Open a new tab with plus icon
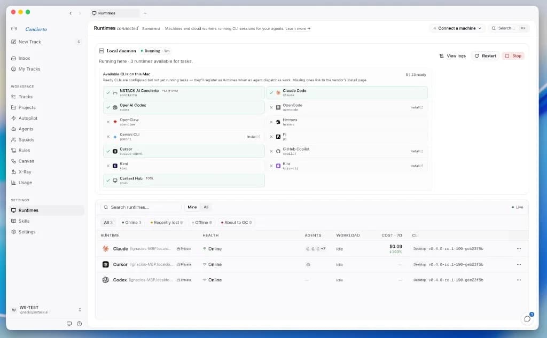 click(145, 13)
